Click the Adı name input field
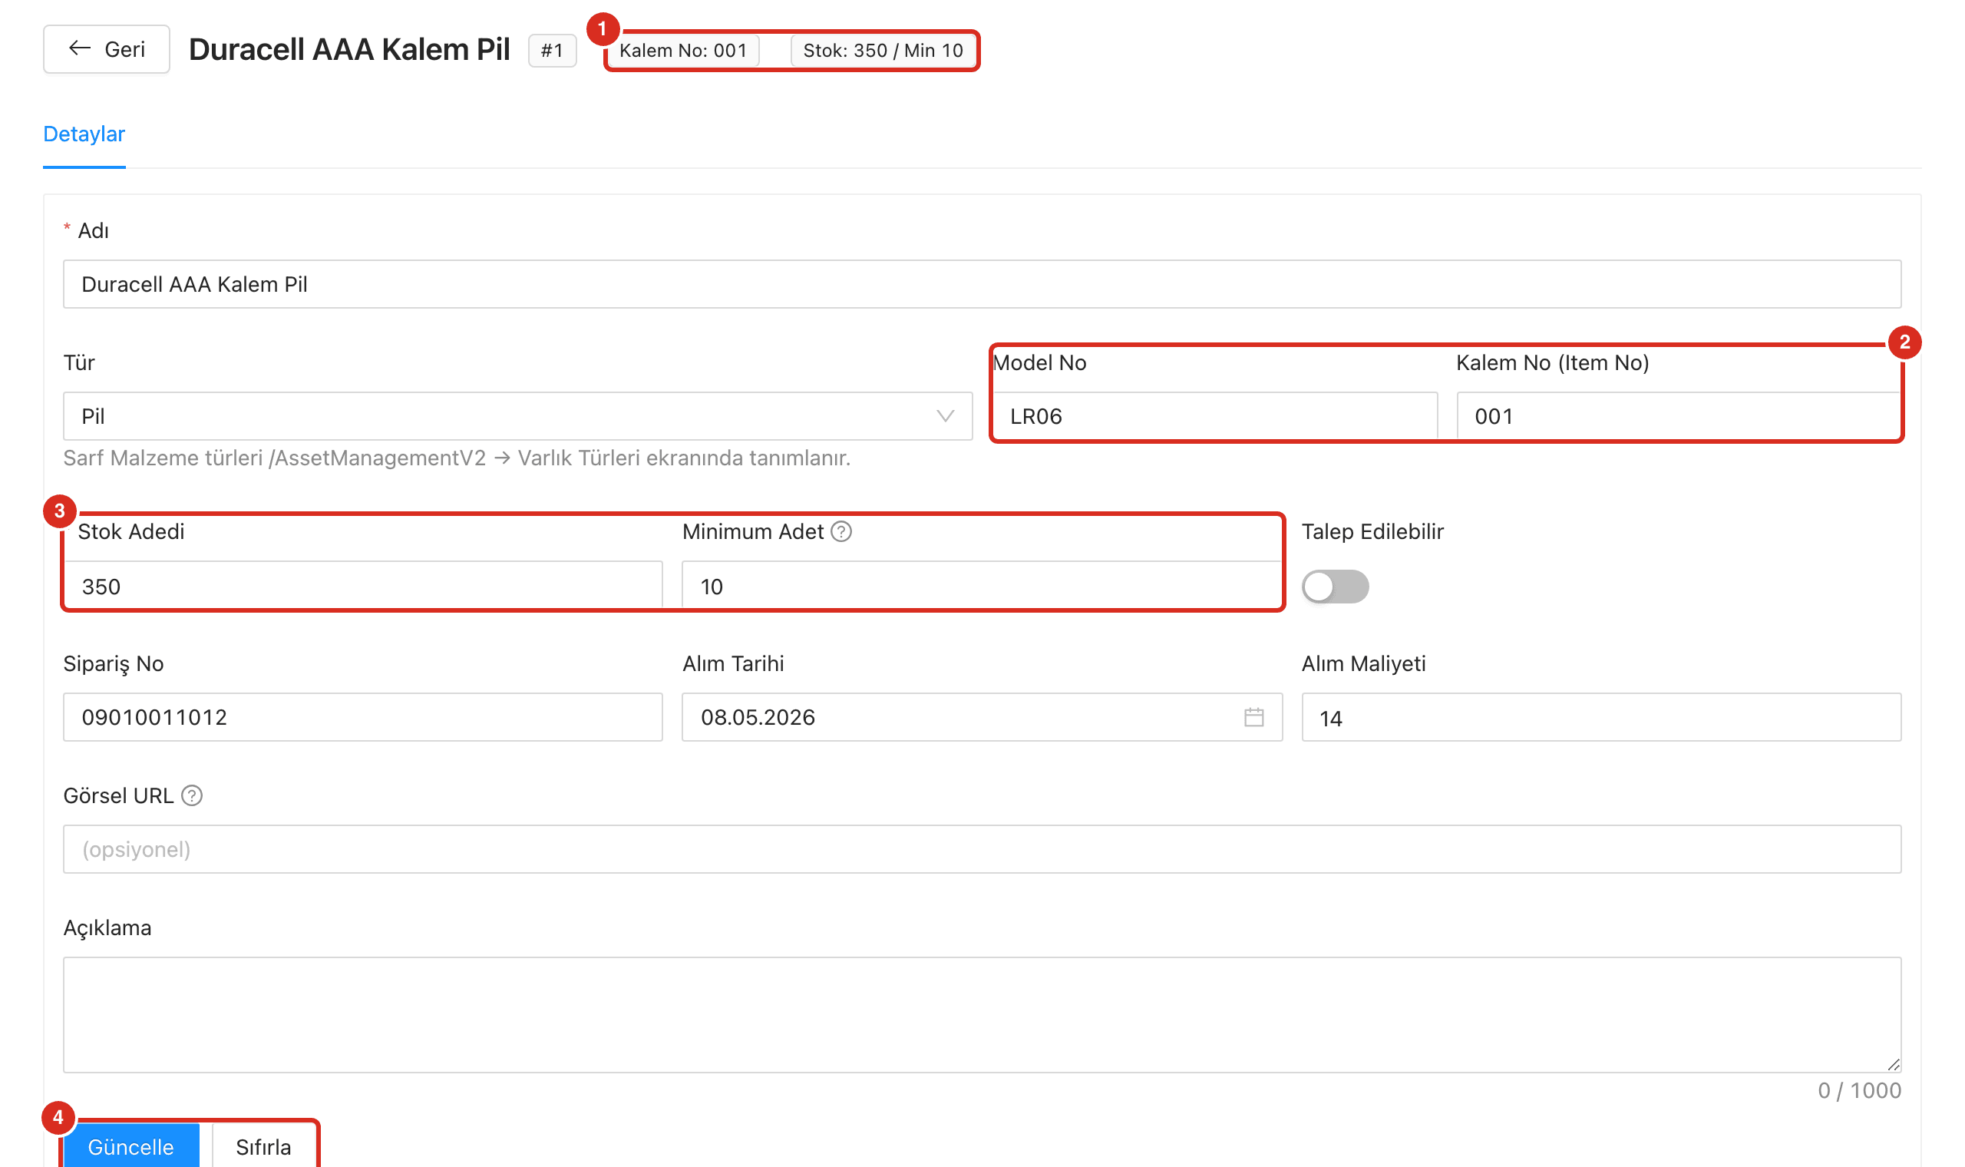Viewport: 1965px width, 1167px height. tap(982, 284)
